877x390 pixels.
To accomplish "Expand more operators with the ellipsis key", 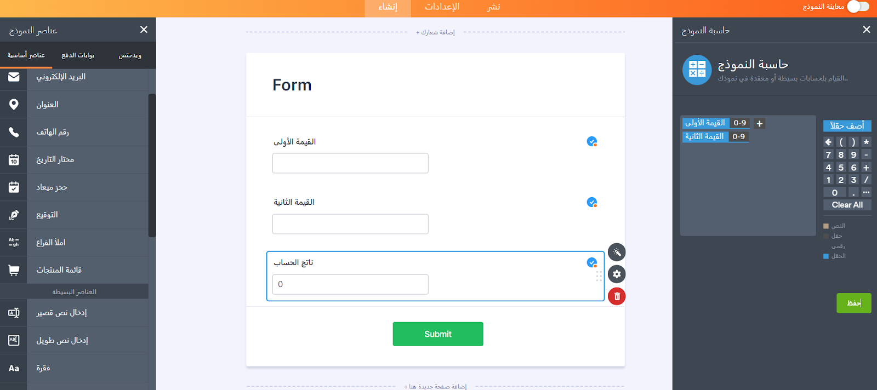I will click(x=866, y=192).
